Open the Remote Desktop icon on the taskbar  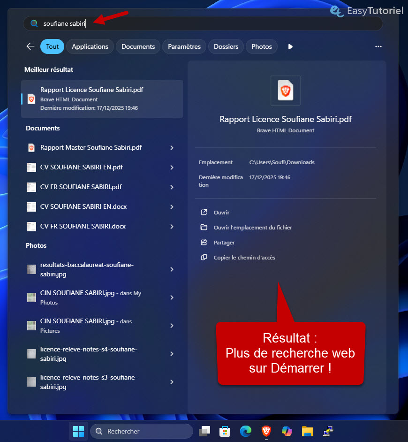[x=328, y=431]
